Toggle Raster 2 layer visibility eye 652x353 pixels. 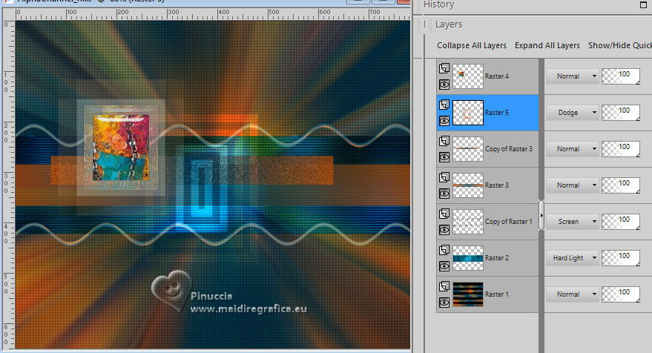tap(444, 266)
